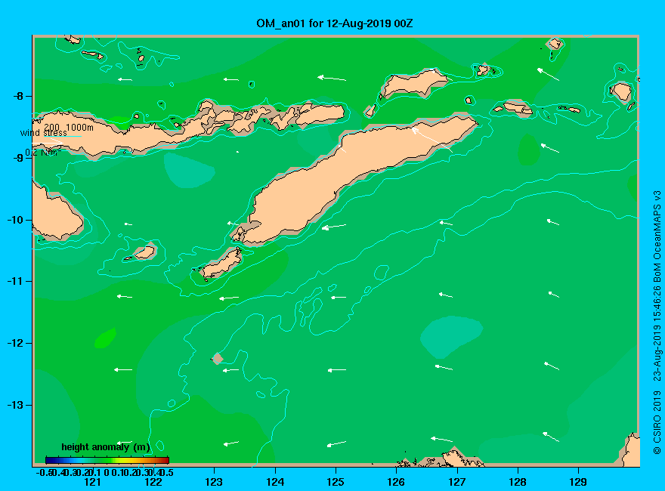Viewport: 665px width, 491px height.
Task: Click the red end of the color bar
Action: [165, 460]
